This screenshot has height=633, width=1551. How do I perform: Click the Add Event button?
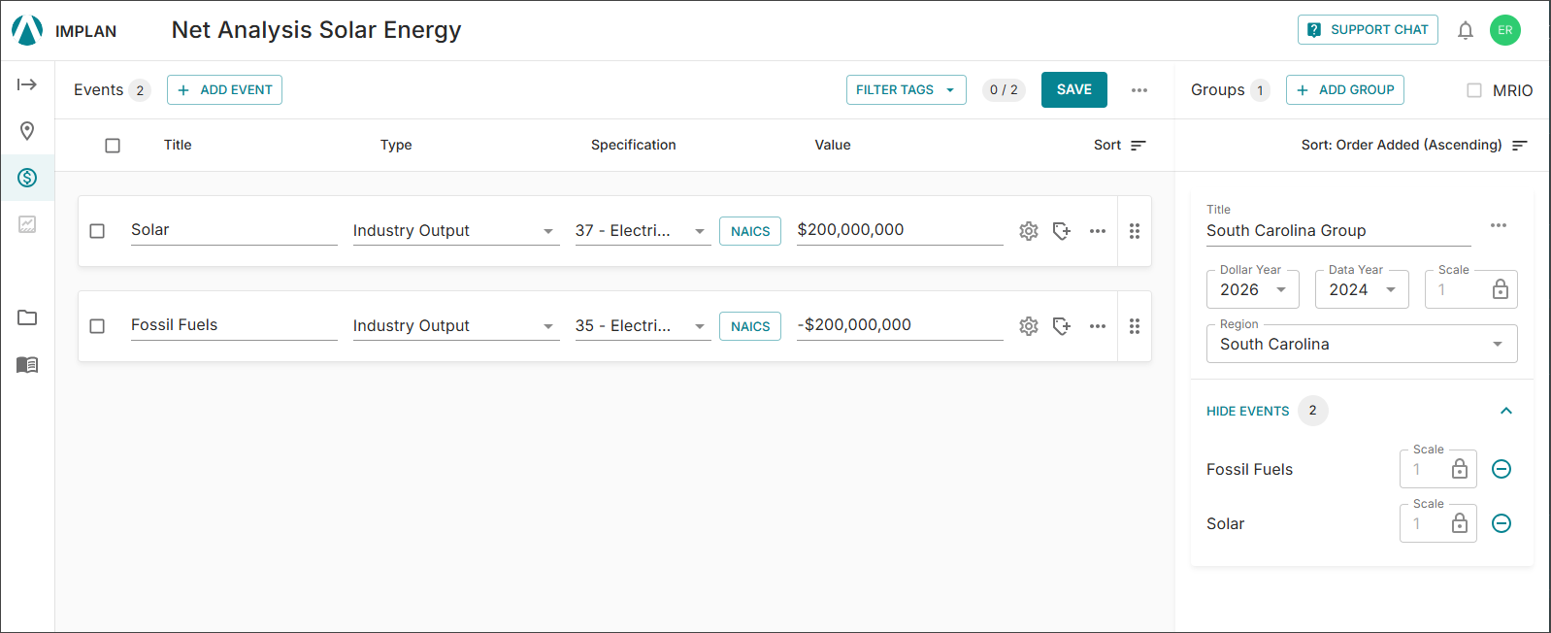[x=224, y=90]
